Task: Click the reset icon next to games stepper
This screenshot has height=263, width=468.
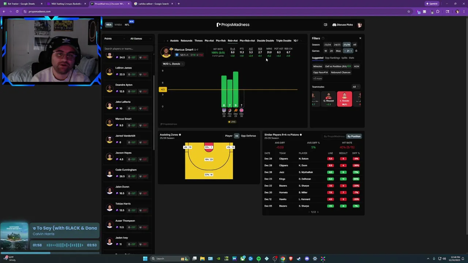Action: tap(356, 51)
